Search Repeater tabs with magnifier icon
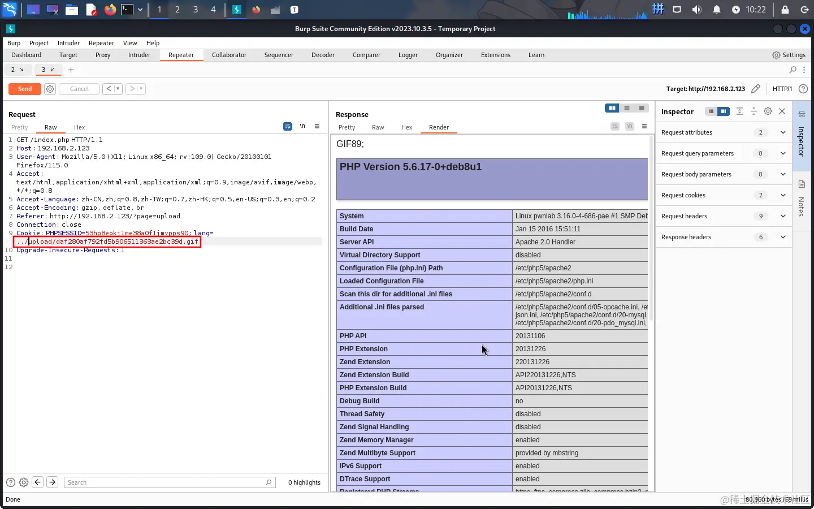The width and height of the screenshot is (814, 509). 793,70
